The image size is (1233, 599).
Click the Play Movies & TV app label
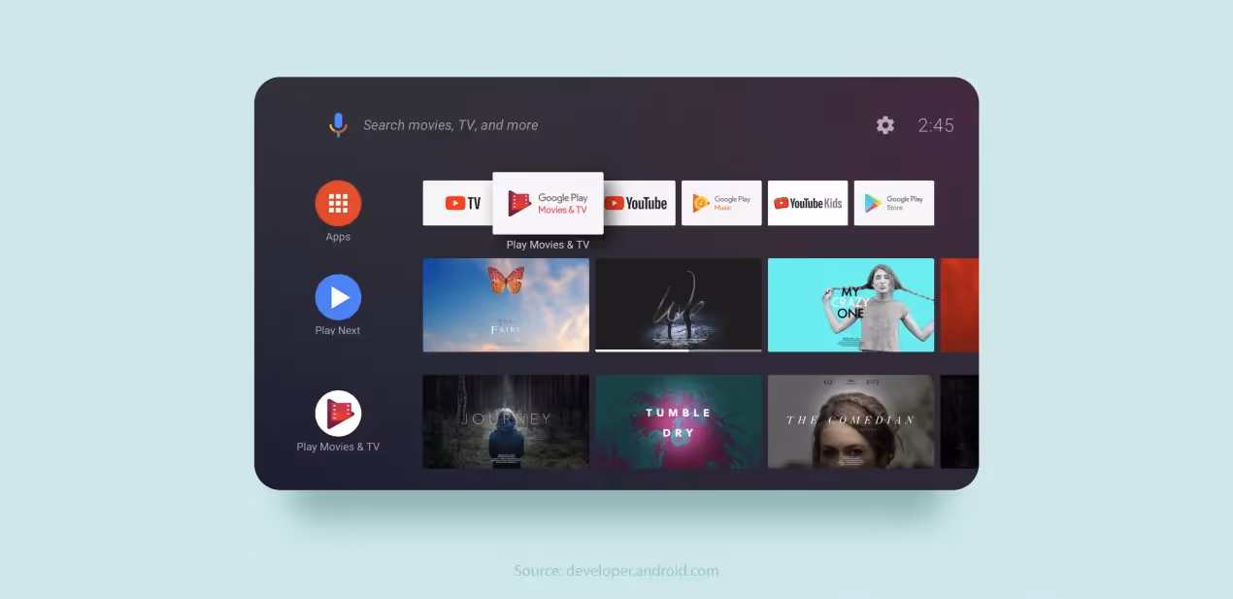548,244
